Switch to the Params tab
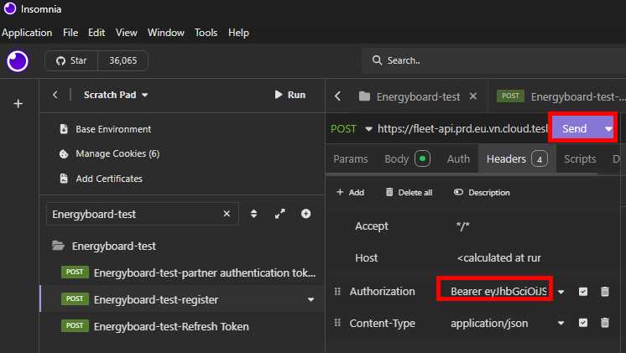 pos(351,158)
